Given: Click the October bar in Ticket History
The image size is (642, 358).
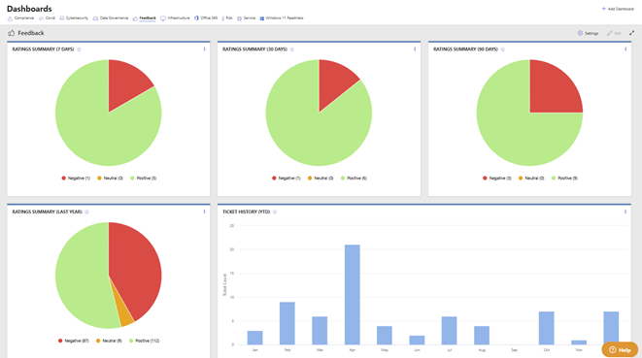Looking at the screenshot, I should tap(546, 328).
